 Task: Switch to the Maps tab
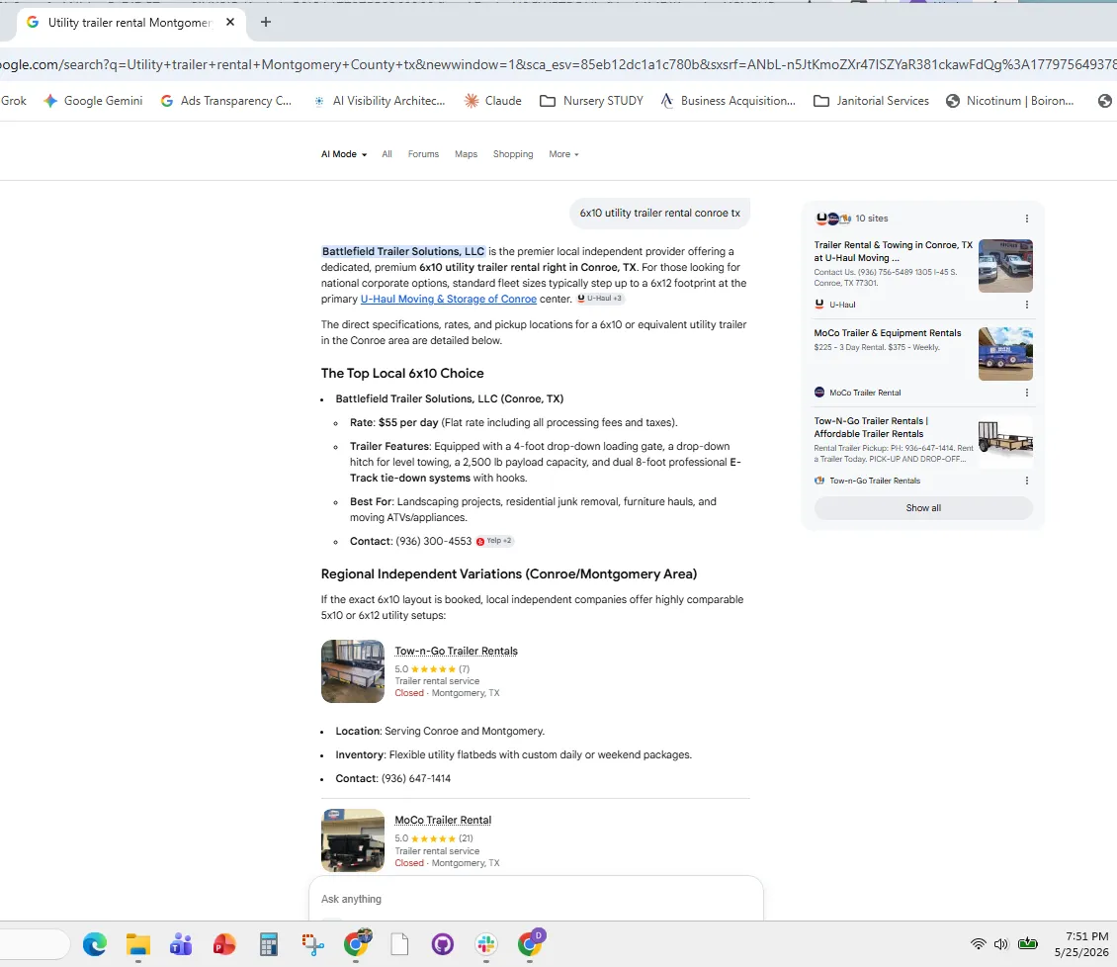click(466, 154)
